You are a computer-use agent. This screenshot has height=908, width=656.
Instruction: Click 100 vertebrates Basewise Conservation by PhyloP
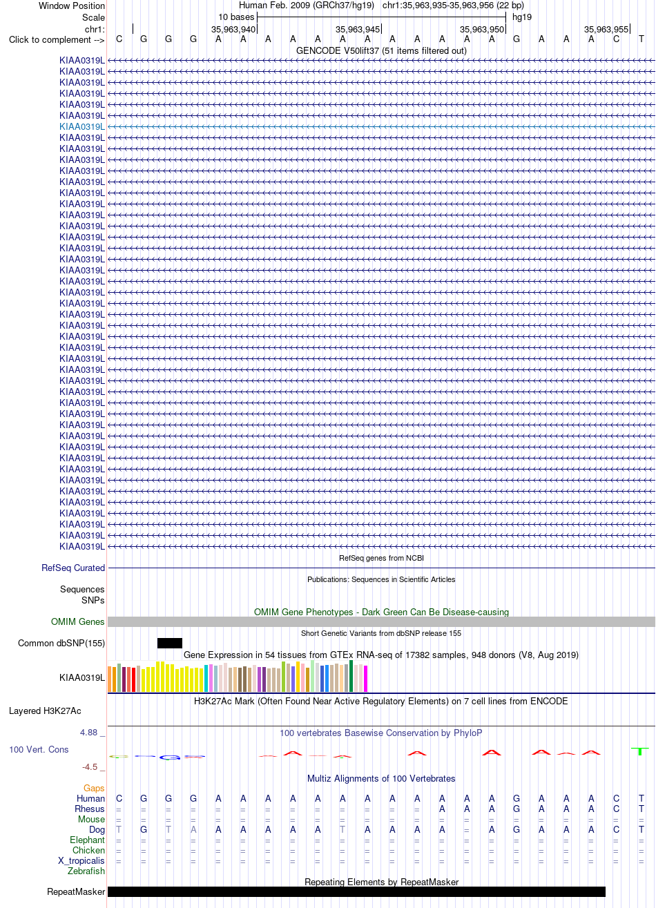click(381, 733)
